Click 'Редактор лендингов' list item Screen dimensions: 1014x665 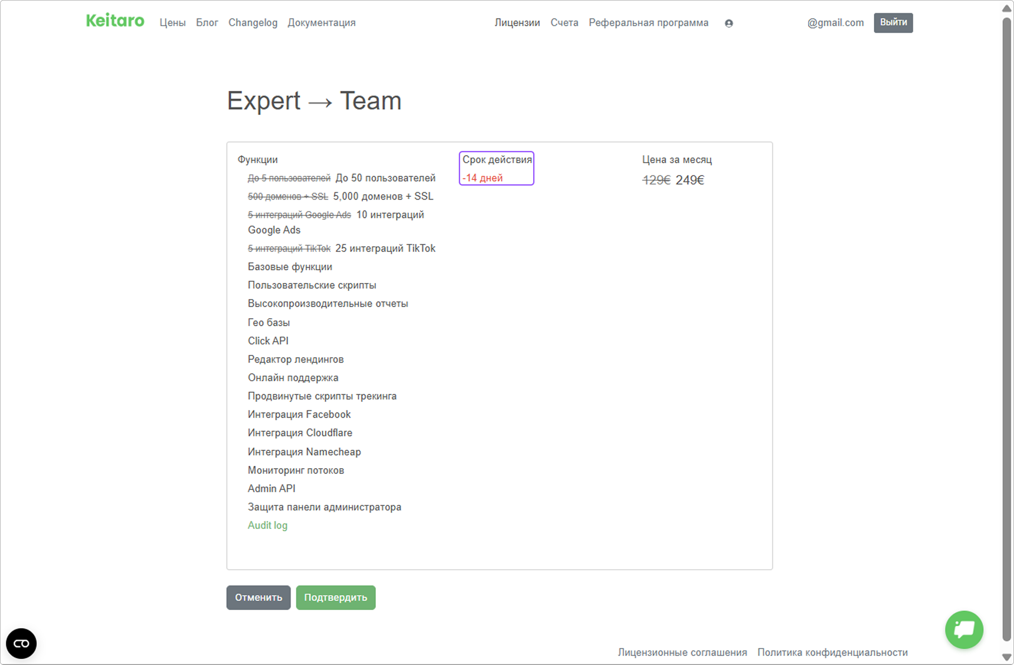296,360
